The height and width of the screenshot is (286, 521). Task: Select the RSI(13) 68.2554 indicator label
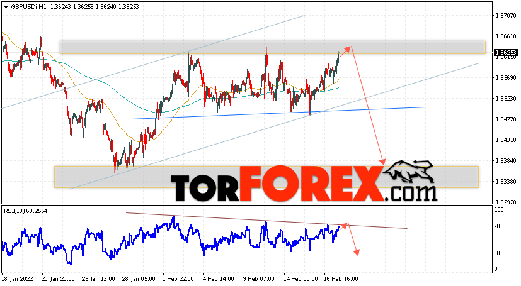click(26, 211)
